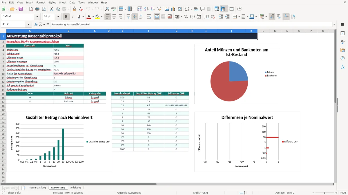Click the Insert Hyperlink globe icon

pyautogui.click(x=196, y=9)
